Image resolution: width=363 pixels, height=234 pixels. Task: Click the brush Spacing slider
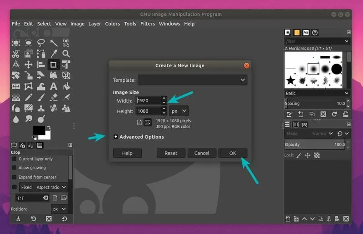coord(315,104)
